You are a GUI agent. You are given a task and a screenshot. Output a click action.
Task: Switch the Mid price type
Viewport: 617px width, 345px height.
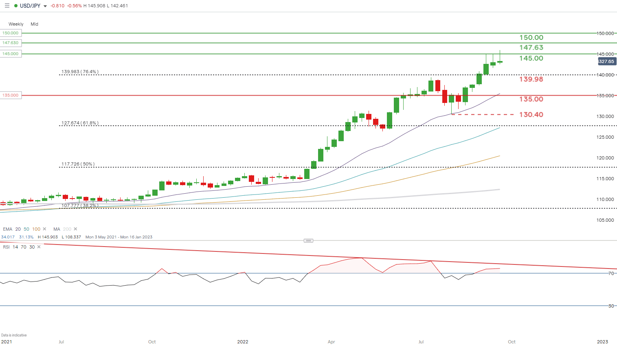click(35, 24)
